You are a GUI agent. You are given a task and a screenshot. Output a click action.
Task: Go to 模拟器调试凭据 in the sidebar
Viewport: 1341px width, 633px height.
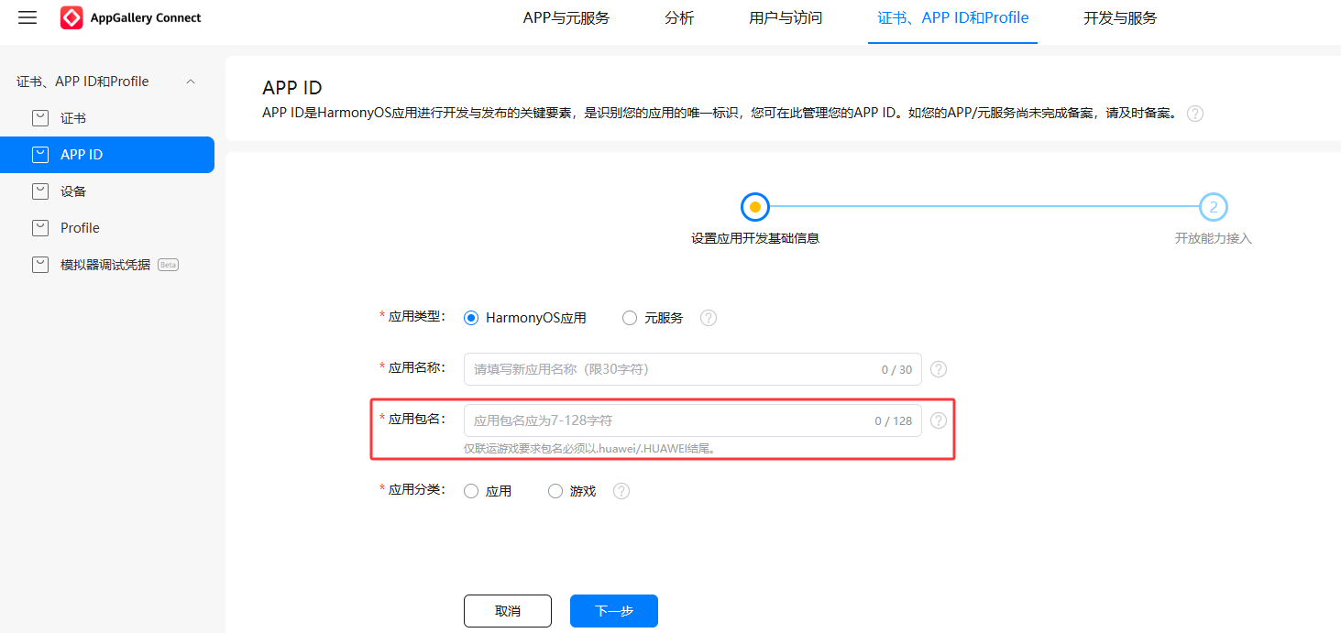[107, 265]
